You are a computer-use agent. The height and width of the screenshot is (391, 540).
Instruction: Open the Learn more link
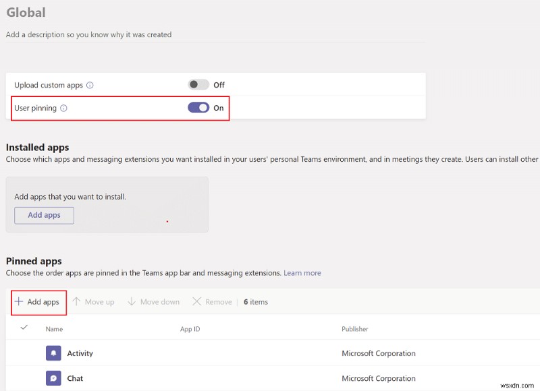tap(302, 273)
